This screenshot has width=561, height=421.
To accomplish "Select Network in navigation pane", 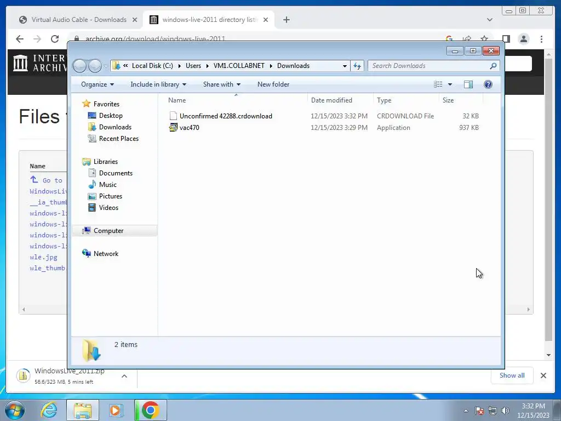I will pyautogui.click(x=106, y=253).
